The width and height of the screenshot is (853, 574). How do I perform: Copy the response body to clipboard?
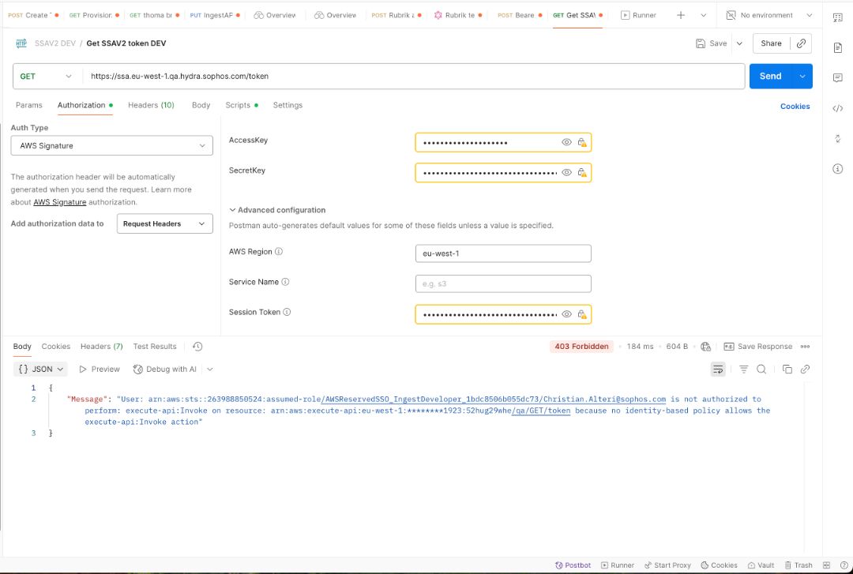coord(787,370)
